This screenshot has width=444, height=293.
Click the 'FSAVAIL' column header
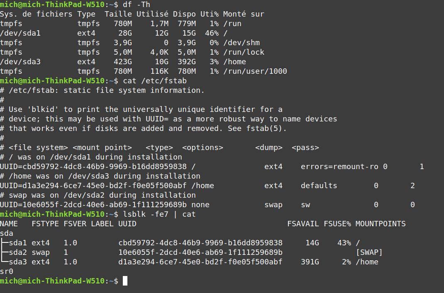point(303,224)
